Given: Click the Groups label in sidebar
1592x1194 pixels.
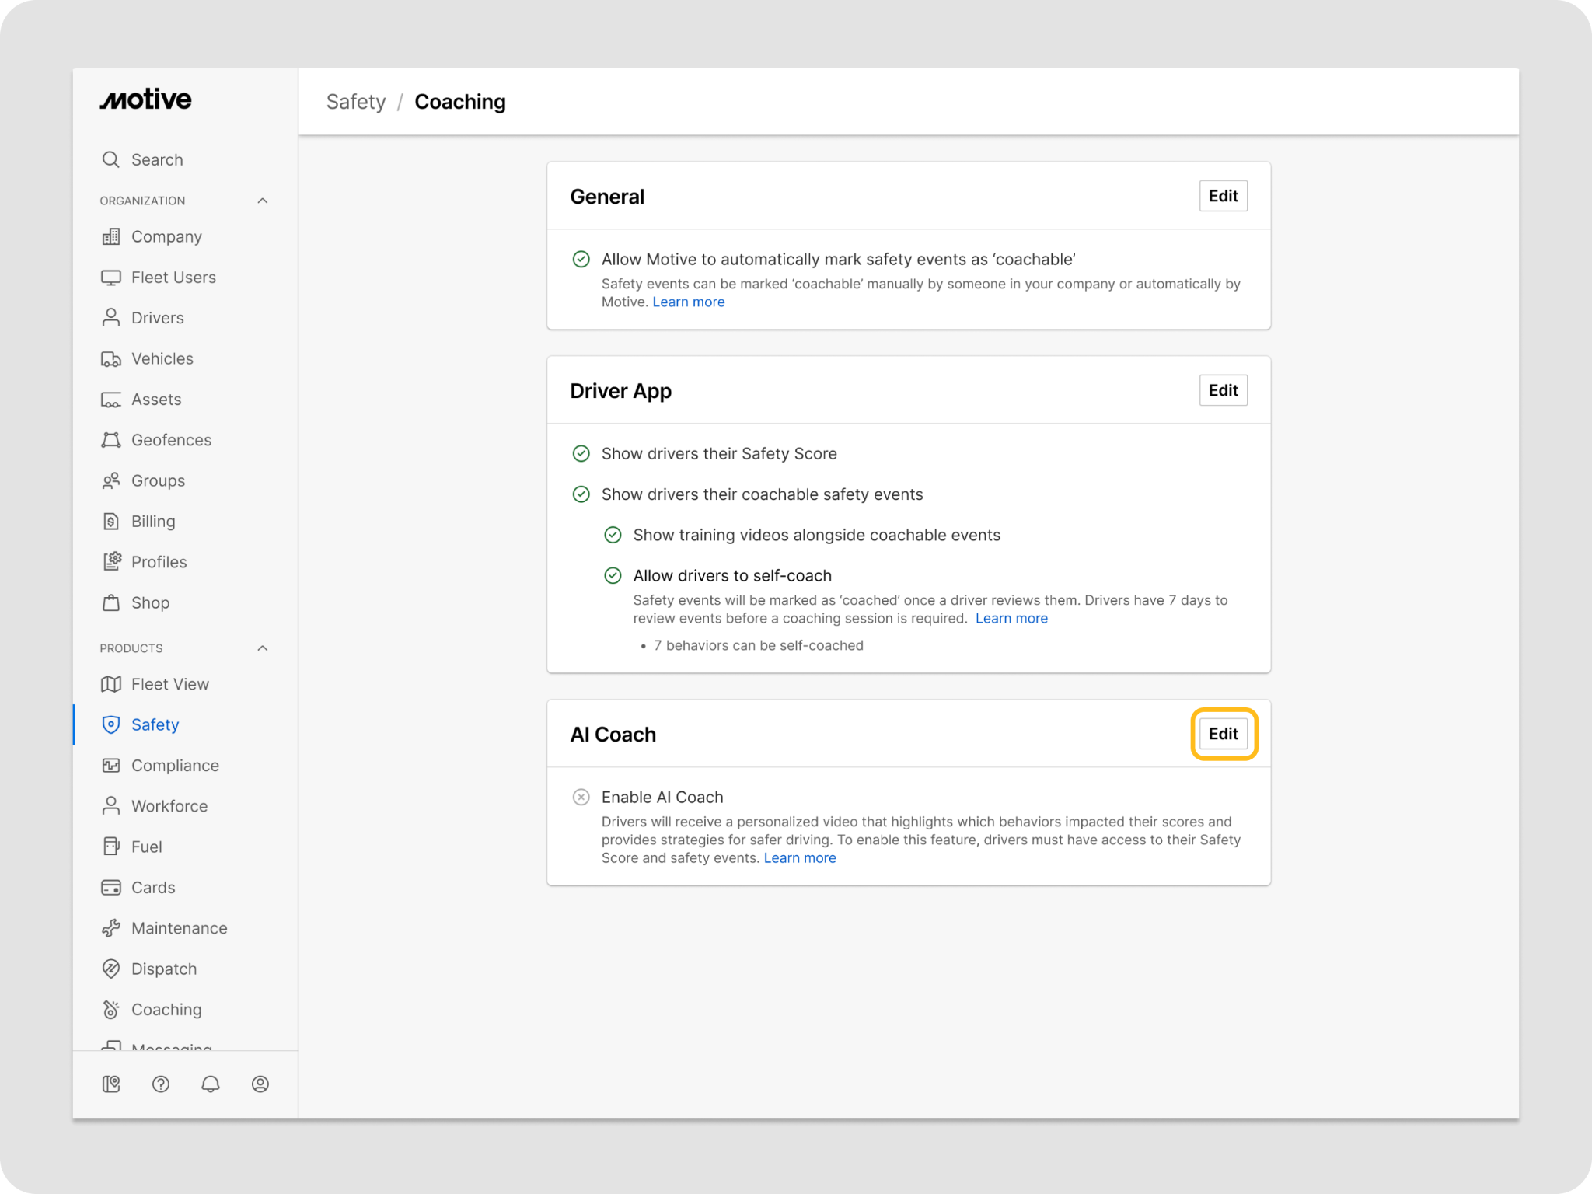Looking at the screenshot, I should (158, 480).
